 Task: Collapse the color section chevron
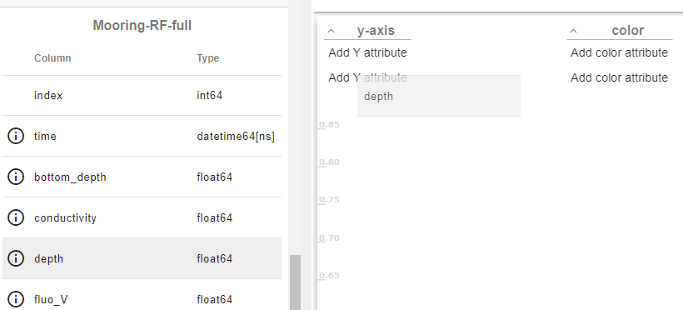click(x=574, y=31)
